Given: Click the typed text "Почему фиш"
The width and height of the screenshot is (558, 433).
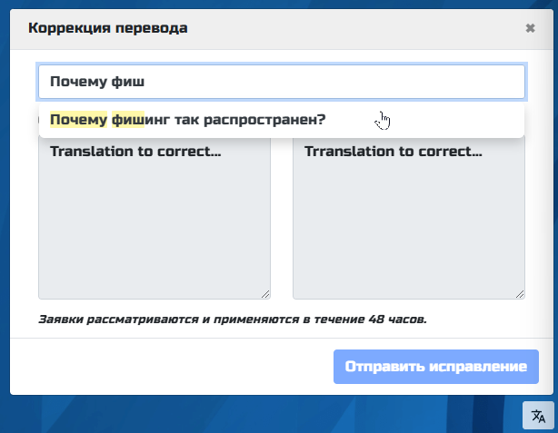Looking at the screenshot, I should (x=97, y=82).
